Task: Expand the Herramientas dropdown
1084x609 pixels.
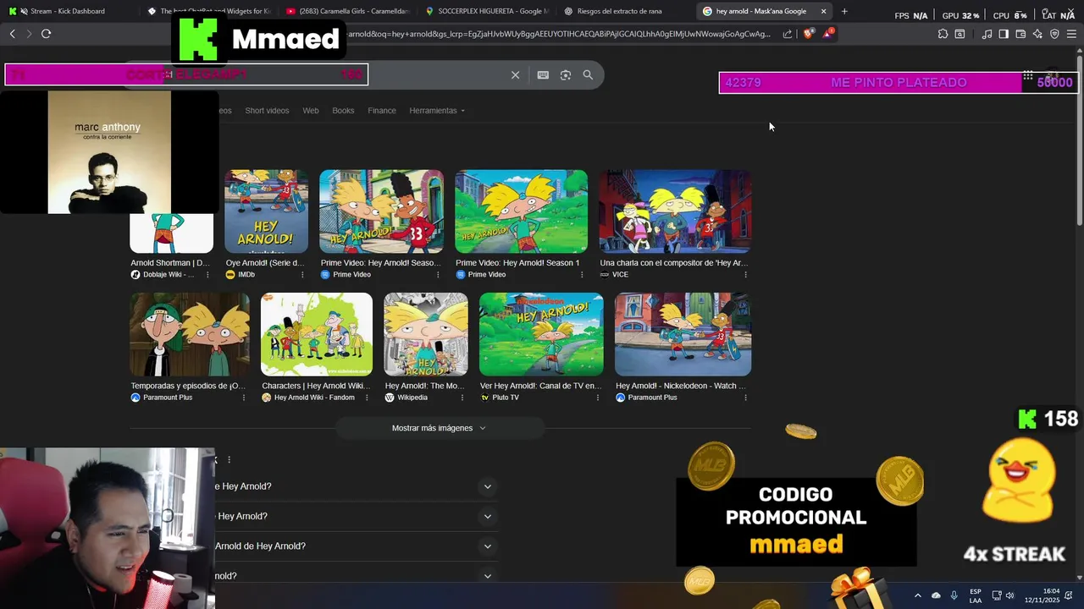Action: click(x=437, y=111)
